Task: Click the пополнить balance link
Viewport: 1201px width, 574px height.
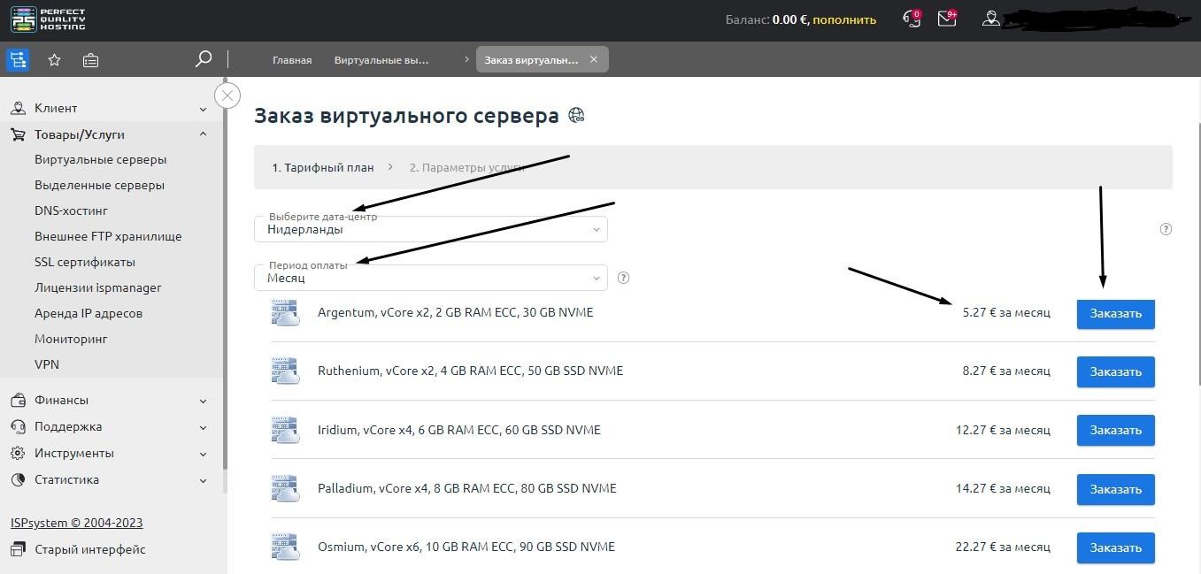Action: pyautogui.click(x=844, y=19)
